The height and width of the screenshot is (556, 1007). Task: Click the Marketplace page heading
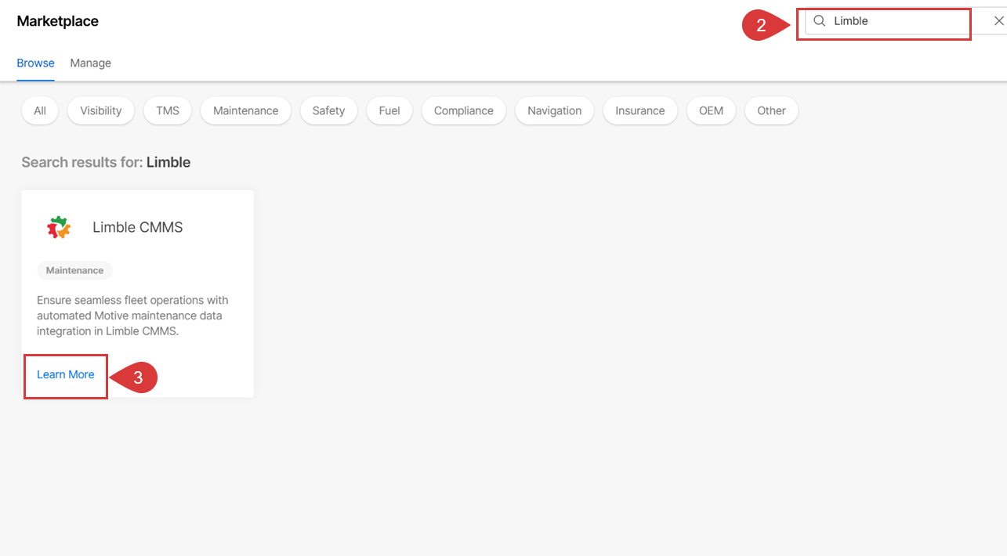(x=58, y=21)
